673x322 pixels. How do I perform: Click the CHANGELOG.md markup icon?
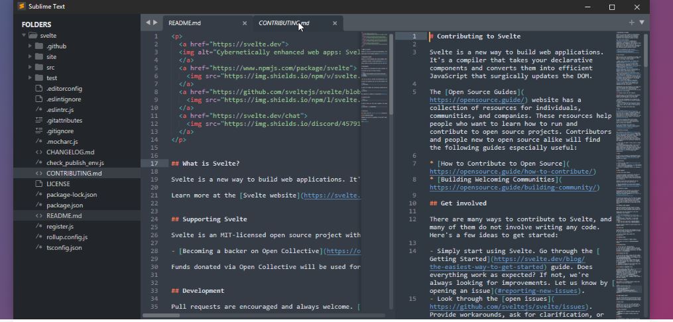tap(39, 152)
